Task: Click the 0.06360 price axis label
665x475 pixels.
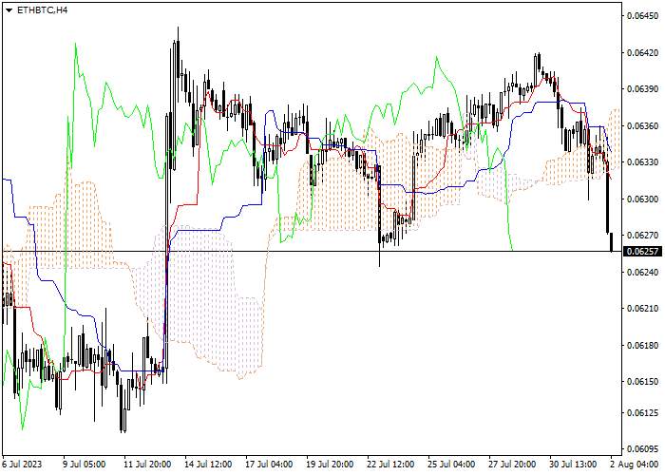Action: (643, 126)
